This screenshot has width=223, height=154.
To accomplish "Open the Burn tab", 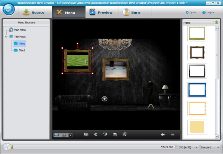I will 135,13.
